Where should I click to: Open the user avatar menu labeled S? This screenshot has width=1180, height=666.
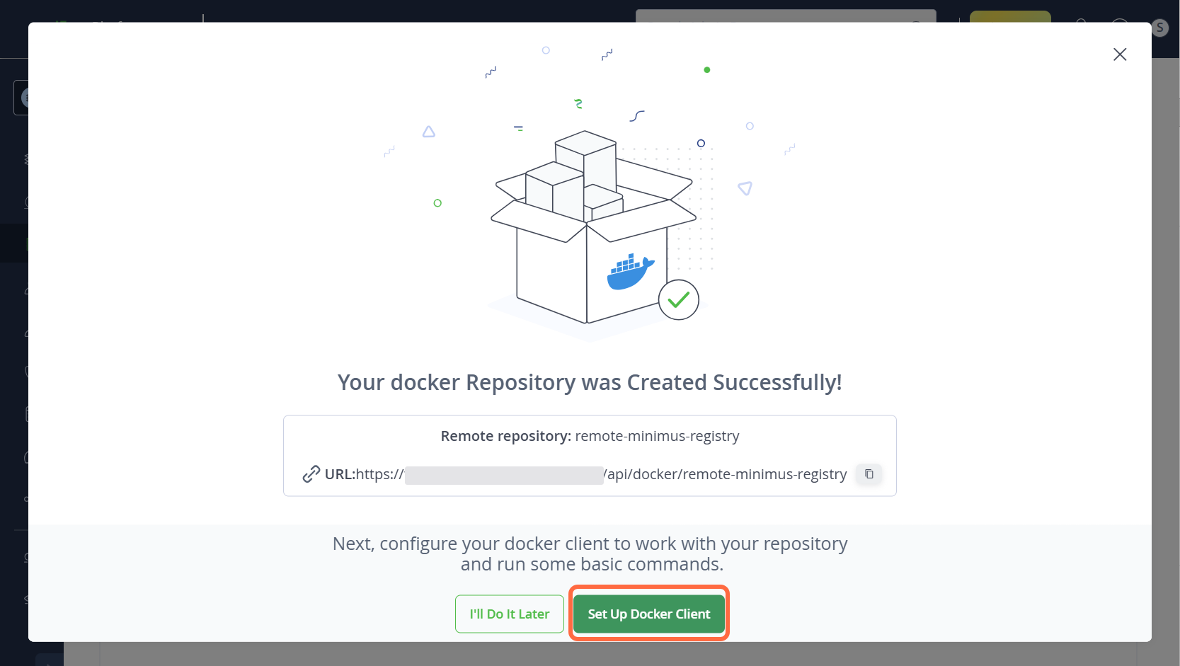pyautogui.click(x=1159, y=28)
